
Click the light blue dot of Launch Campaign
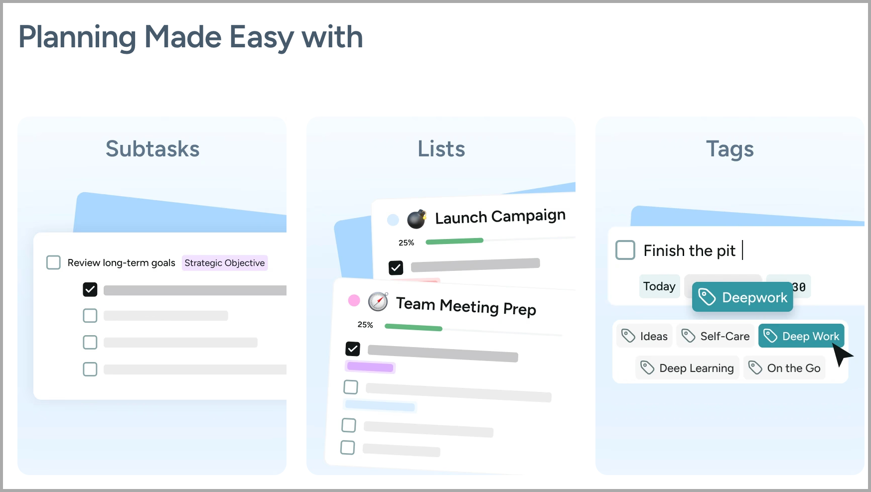(x=393, y=220)
